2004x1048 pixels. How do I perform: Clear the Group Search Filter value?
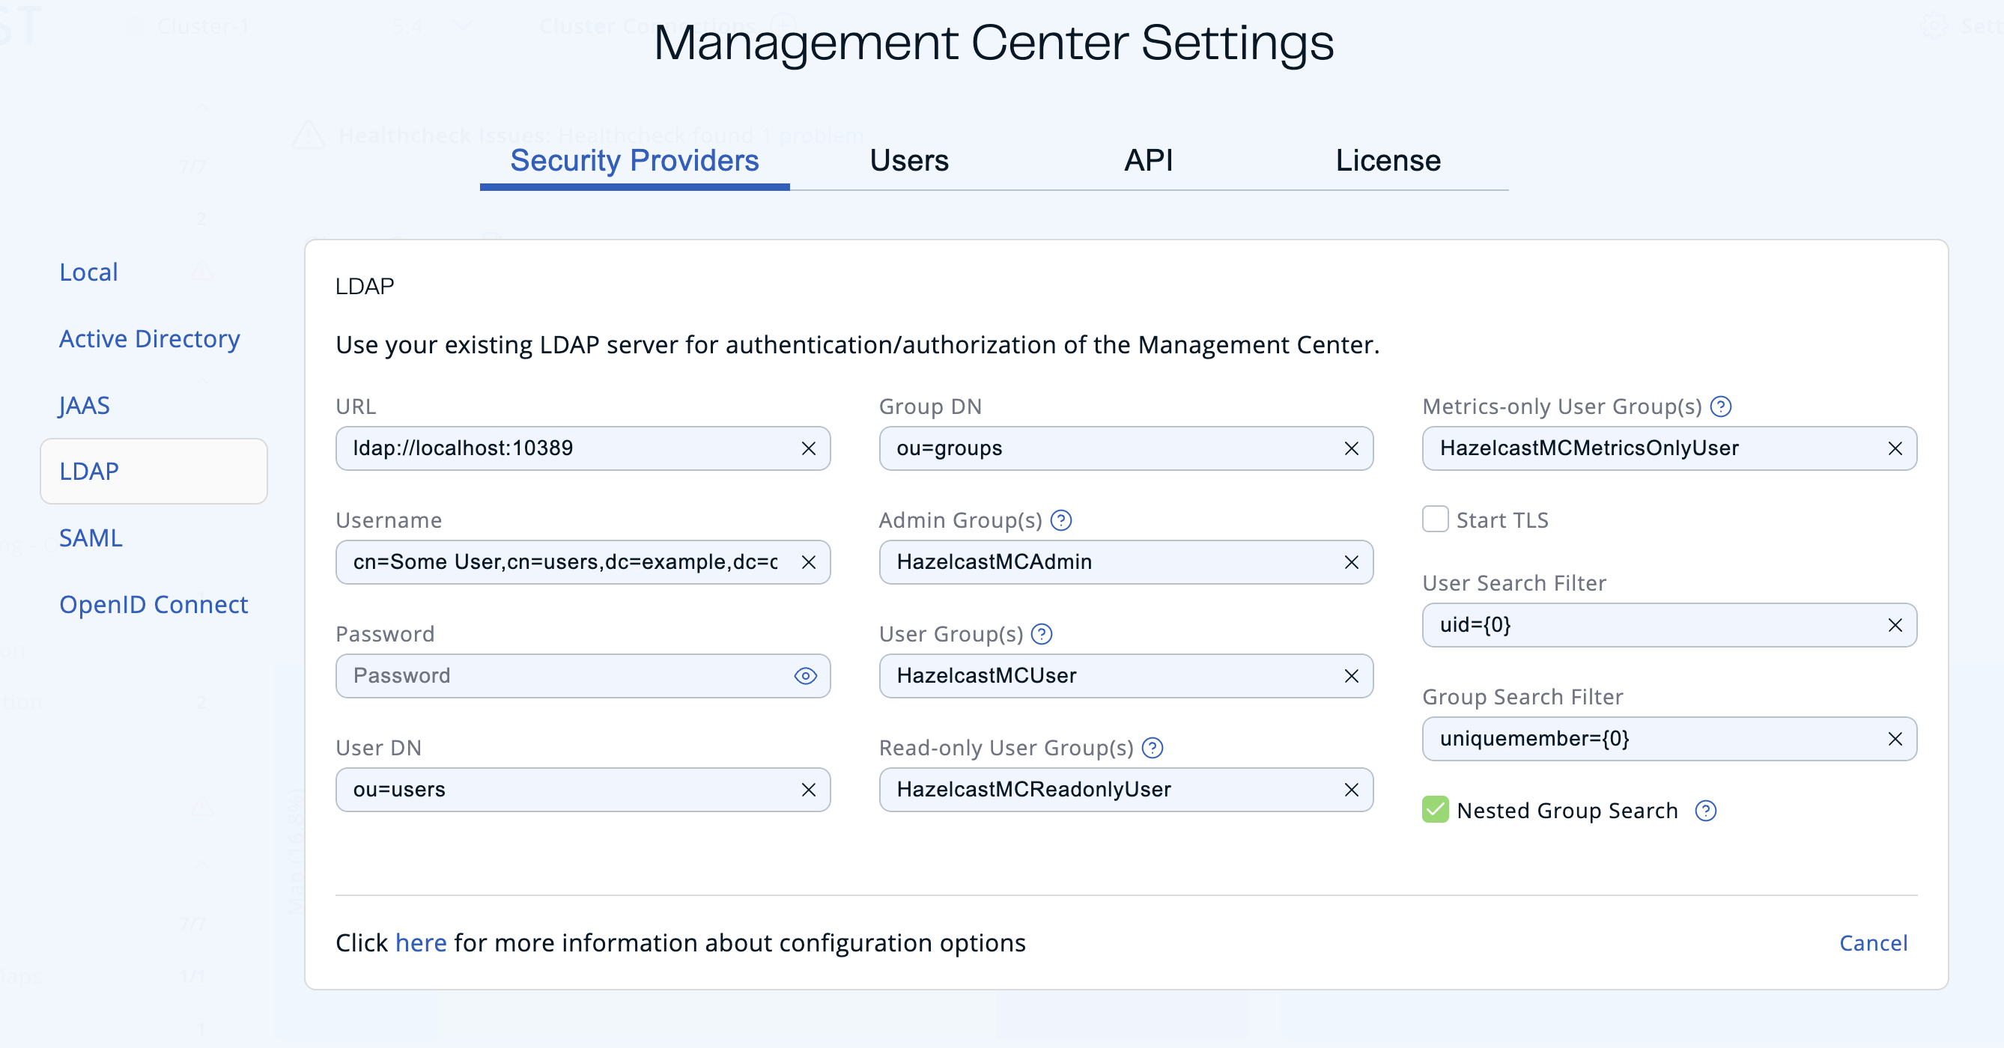[x=1896, y=739]
